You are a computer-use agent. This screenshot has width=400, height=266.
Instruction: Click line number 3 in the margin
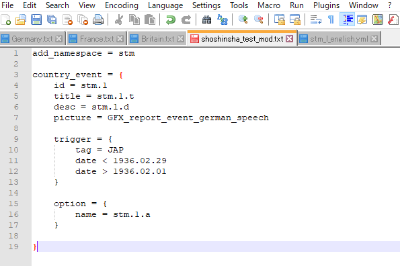pos(16,75)
